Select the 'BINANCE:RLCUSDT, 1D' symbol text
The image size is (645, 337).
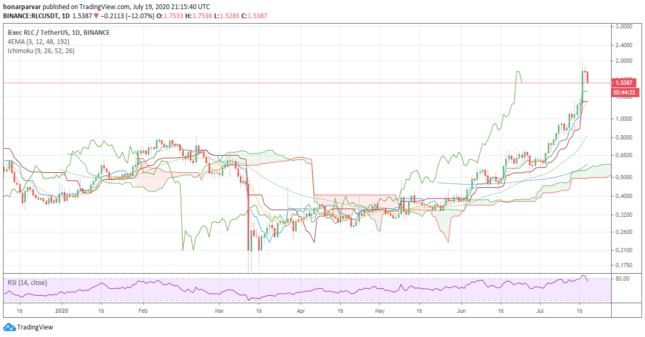click(38, 16)
